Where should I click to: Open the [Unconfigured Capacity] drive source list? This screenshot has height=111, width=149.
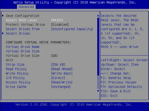point(72,29)
